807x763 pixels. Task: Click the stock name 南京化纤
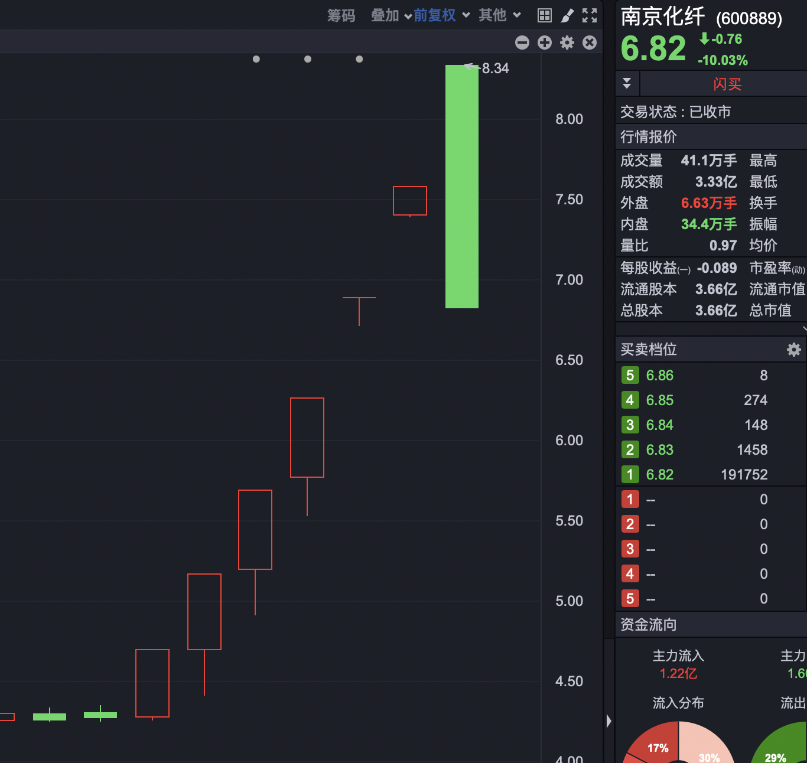(x=663, y=17)
